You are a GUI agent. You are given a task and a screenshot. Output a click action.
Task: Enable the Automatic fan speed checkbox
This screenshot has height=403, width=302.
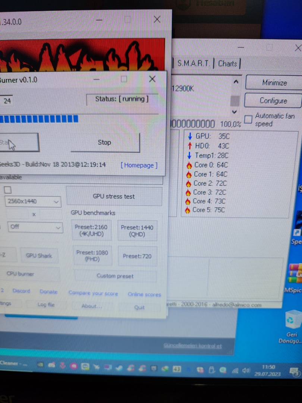[248, 119]
